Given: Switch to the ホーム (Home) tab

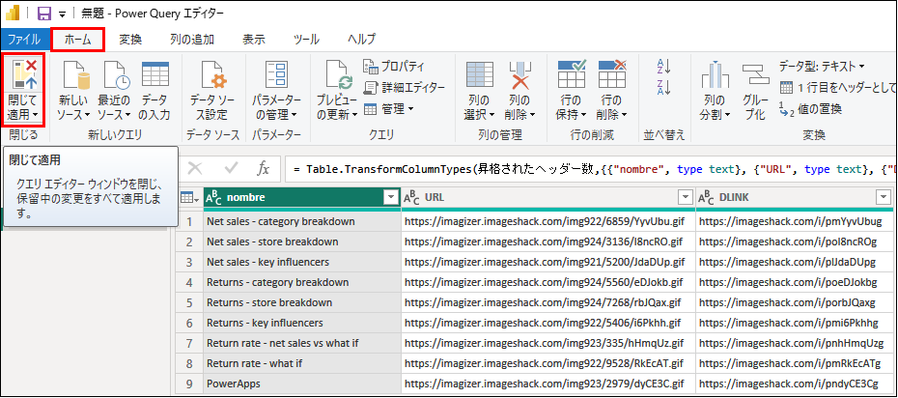Looking at the screenshot, I should 78,40.
